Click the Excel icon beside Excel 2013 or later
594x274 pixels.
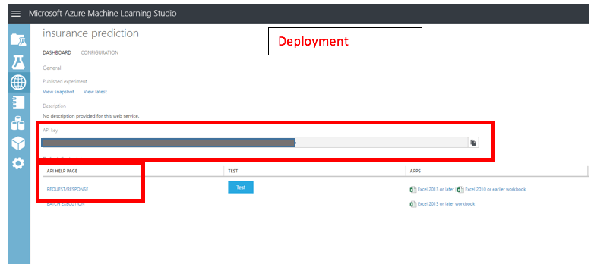pyautogui.click(x=413, y=189)
